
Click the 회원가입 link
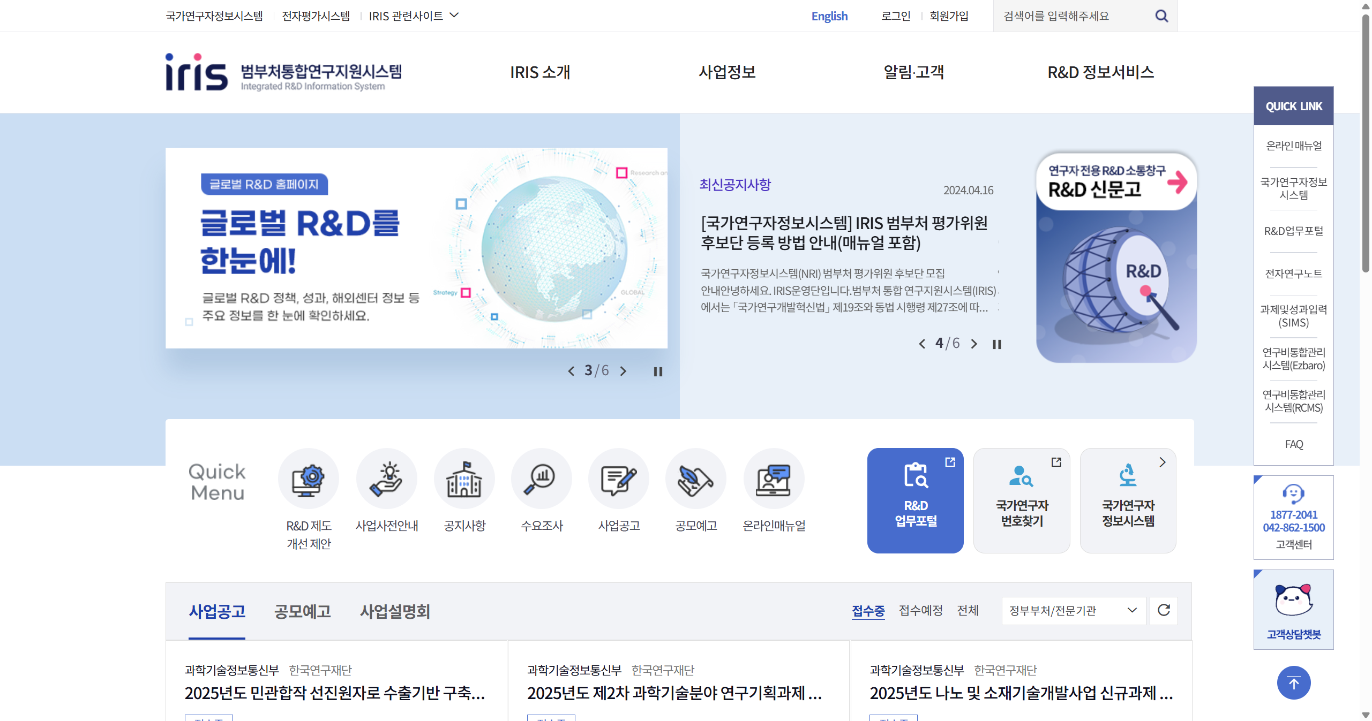click(948, 16)
